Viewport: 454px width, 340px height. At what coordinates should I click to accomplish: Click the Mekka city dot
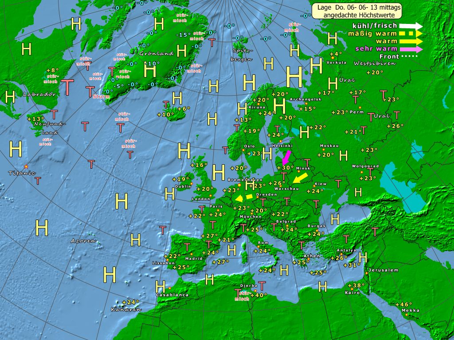[407, 315]
